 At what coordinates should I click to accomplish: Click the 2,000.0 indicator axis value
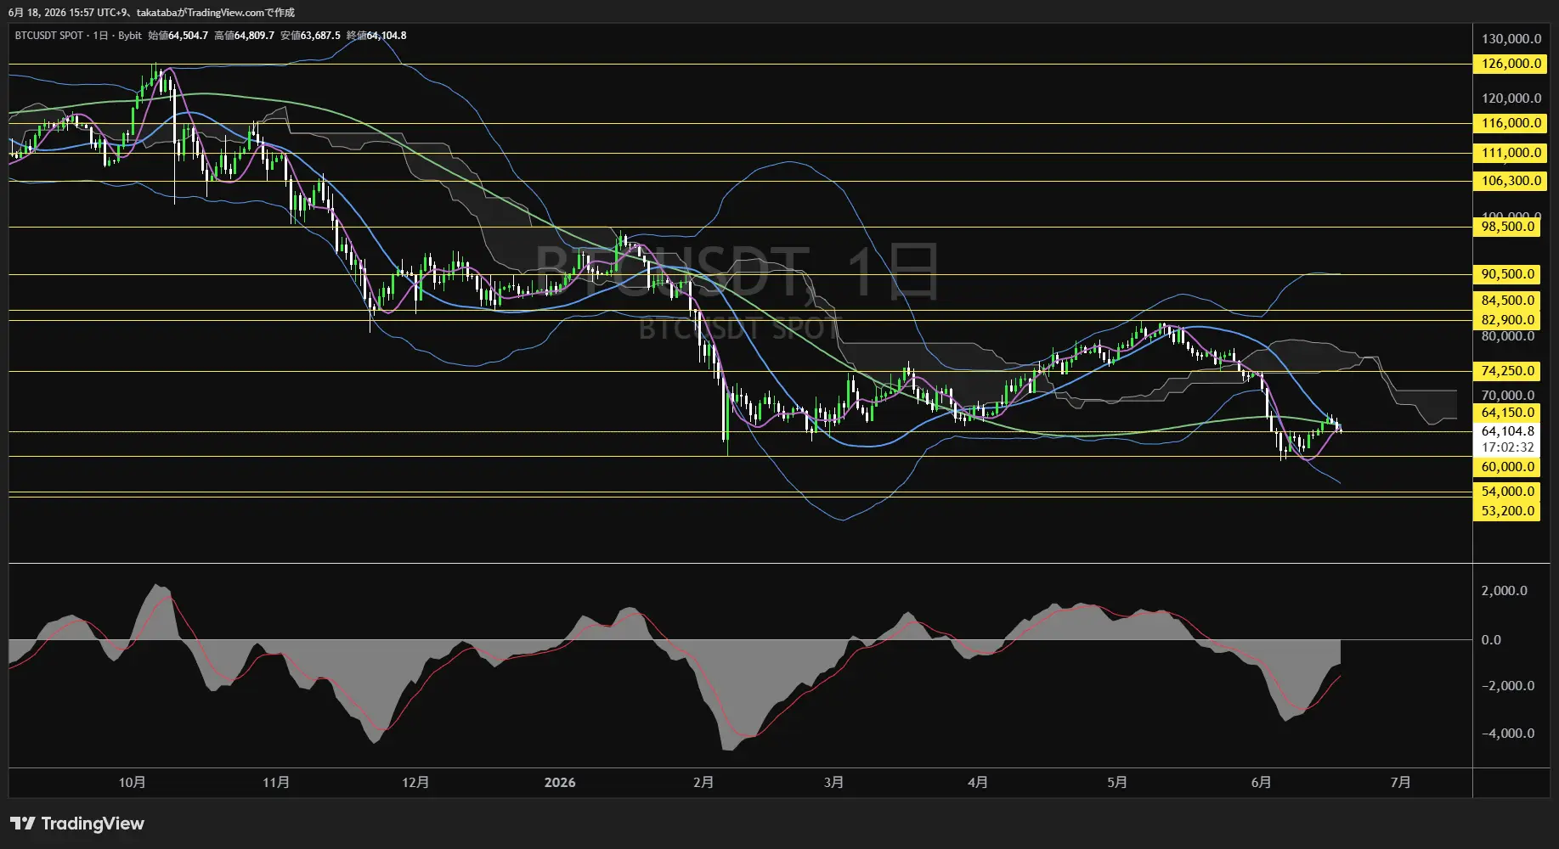1504,591
